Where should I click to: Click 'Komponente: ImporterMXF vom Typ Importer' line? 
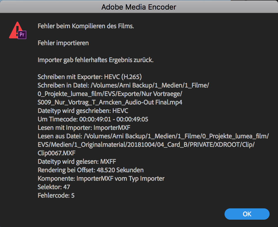point(101,179)
